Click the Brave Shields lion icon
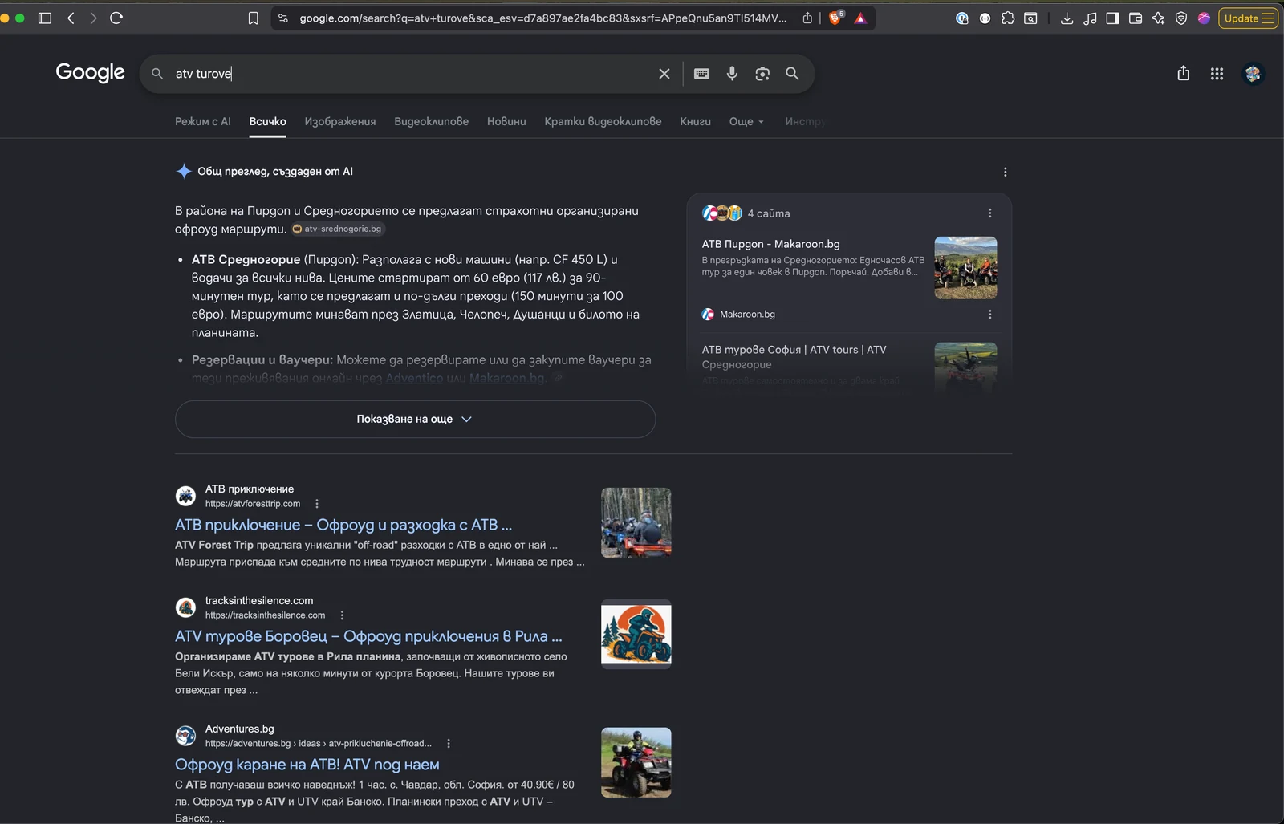 835,18
